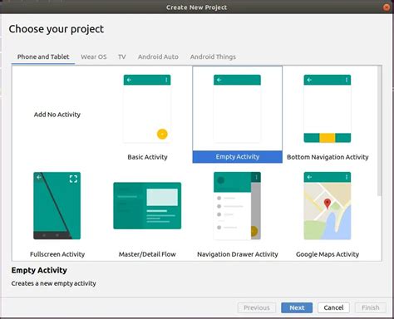The image size is (394, 319).
Task: Select the Empty Activity template thumbnail
Action: pyautogui.click(x=237, y=109)
